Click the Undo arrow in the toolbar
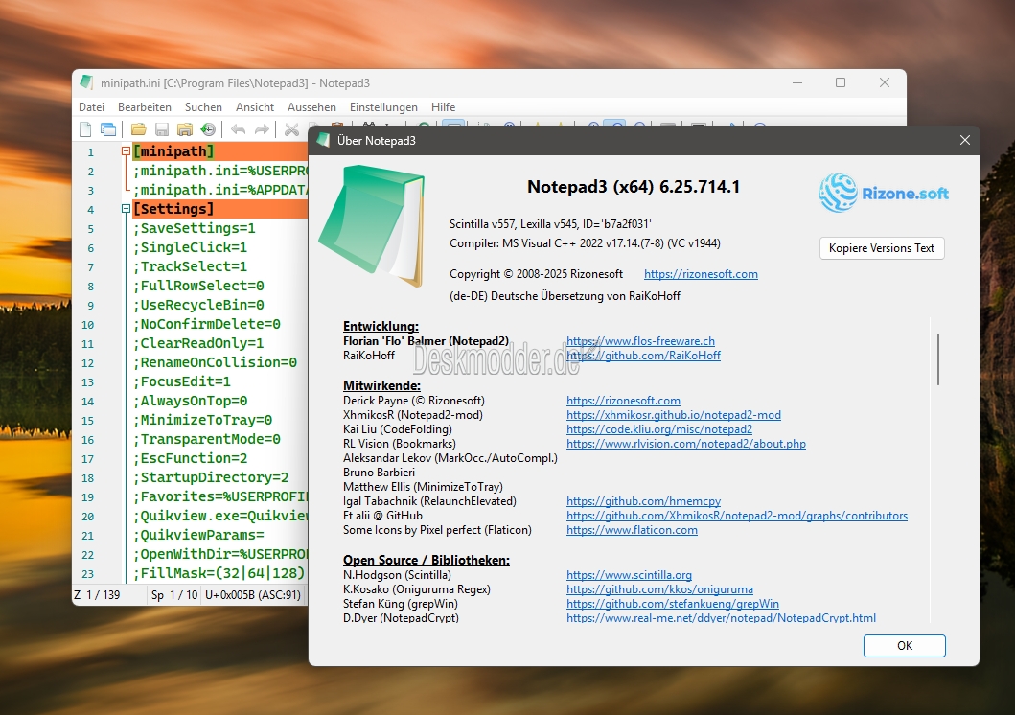The width and height of the screenshot is (1015, 715). pyautogui.click(x=239, y=129)
